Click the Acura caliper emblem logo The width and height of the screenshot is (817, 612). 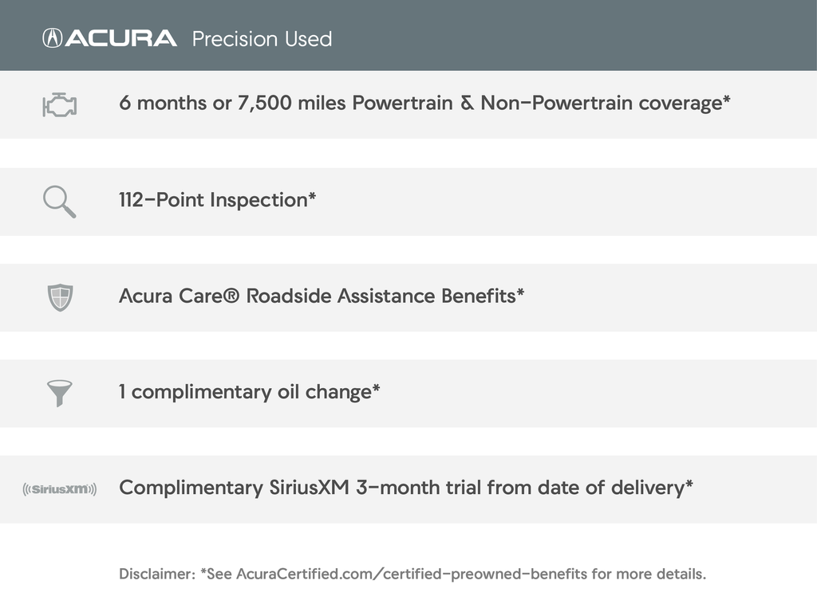coord(52,37)
